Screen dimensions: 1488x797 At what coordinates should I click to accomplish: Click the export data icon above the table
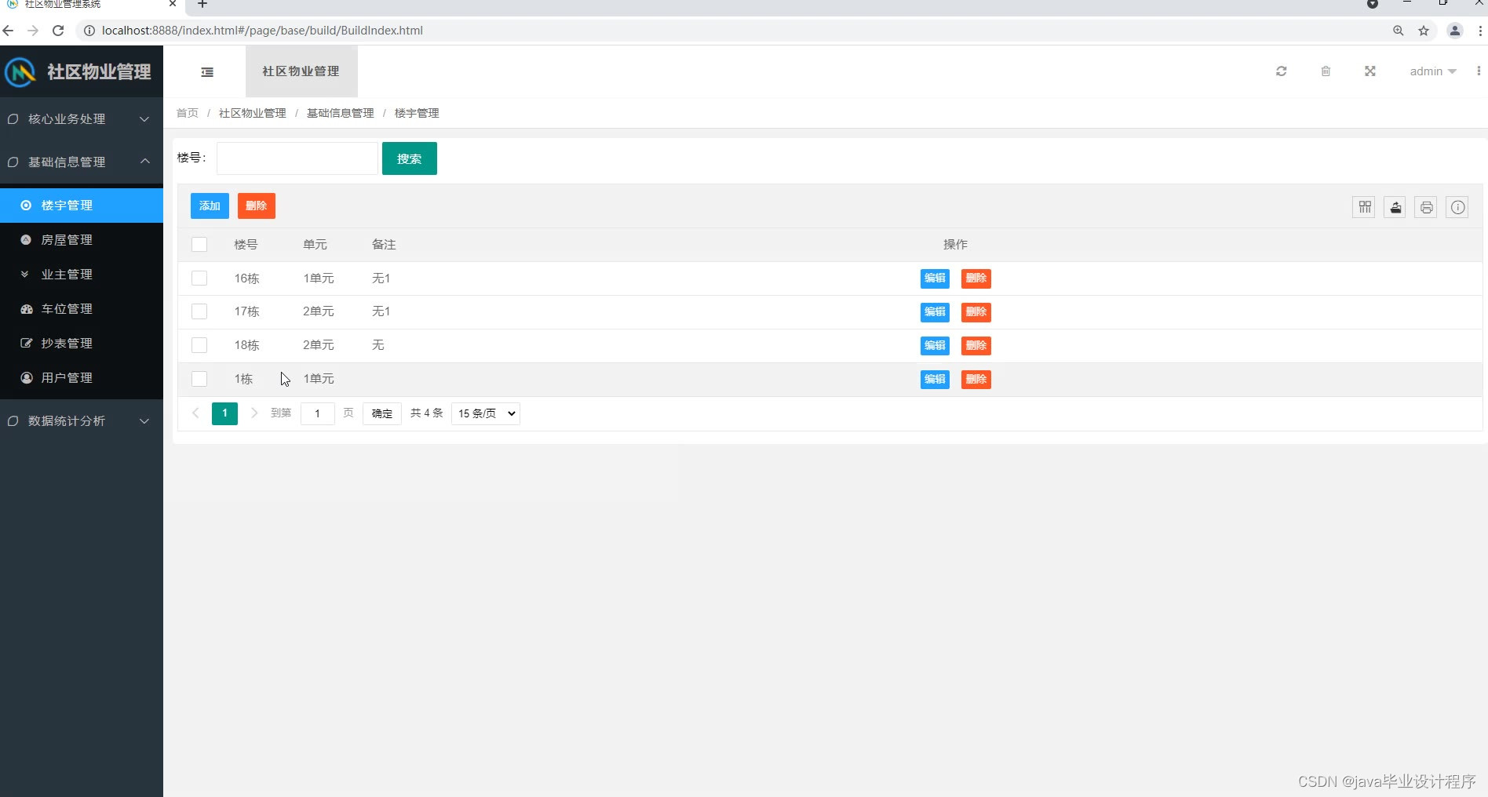click(x=1395, y=207)
